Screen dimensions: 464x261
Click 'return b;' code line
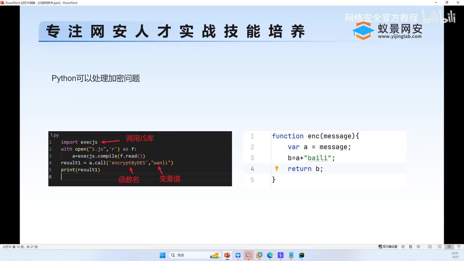pos(305,169)
